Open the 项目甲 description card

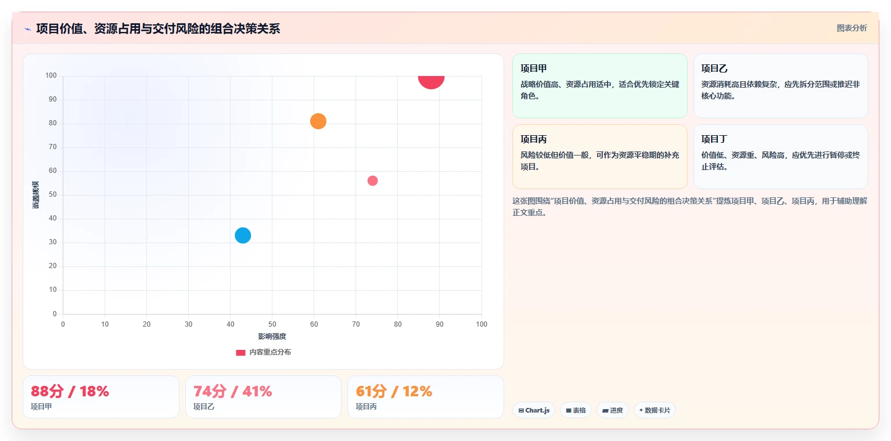point(599,86)
